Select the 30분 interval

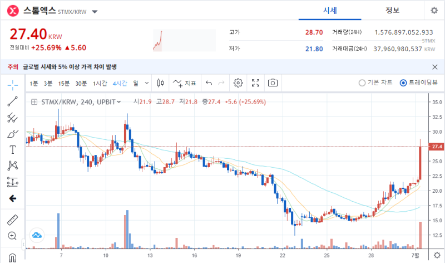click(81, 84)
